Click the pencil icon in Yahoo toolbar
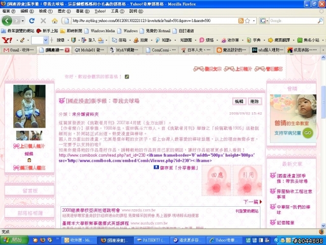Screen dimensions: 326x245 [x=22, y=40]
